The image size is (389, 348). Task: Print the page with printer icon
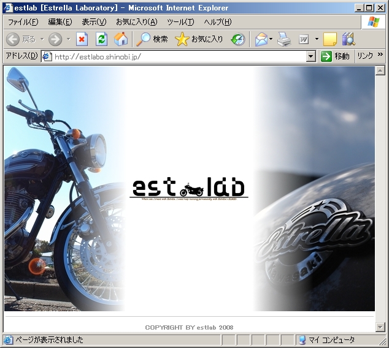(x=284, y=39)
